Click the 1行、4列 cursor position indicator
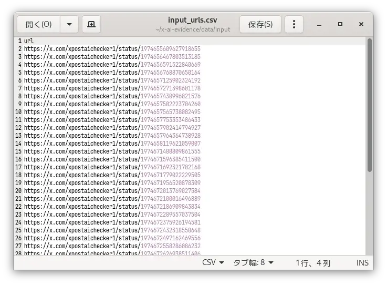 pos(313,262)
